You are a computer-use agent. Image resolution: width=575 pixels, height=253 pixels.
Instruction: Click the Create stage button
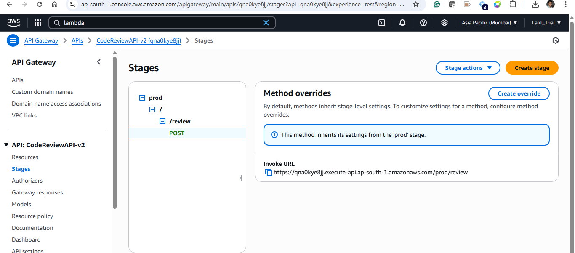click(x=532, y=68)
